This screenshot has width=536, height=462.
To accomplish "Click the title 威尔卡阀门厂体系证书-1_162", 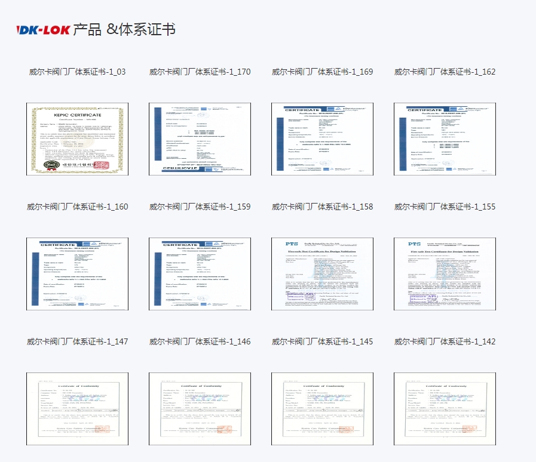I will point(445,72).
